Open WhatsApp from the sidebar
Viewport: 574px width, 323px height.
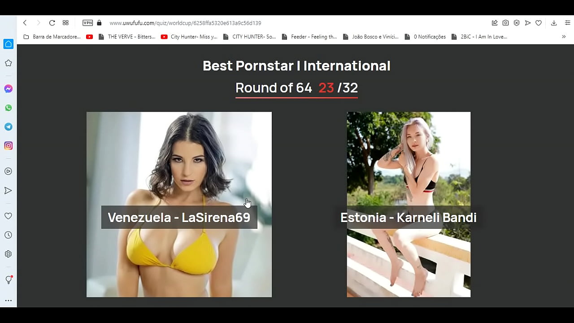pyautogui.click(x=8, y=108)
